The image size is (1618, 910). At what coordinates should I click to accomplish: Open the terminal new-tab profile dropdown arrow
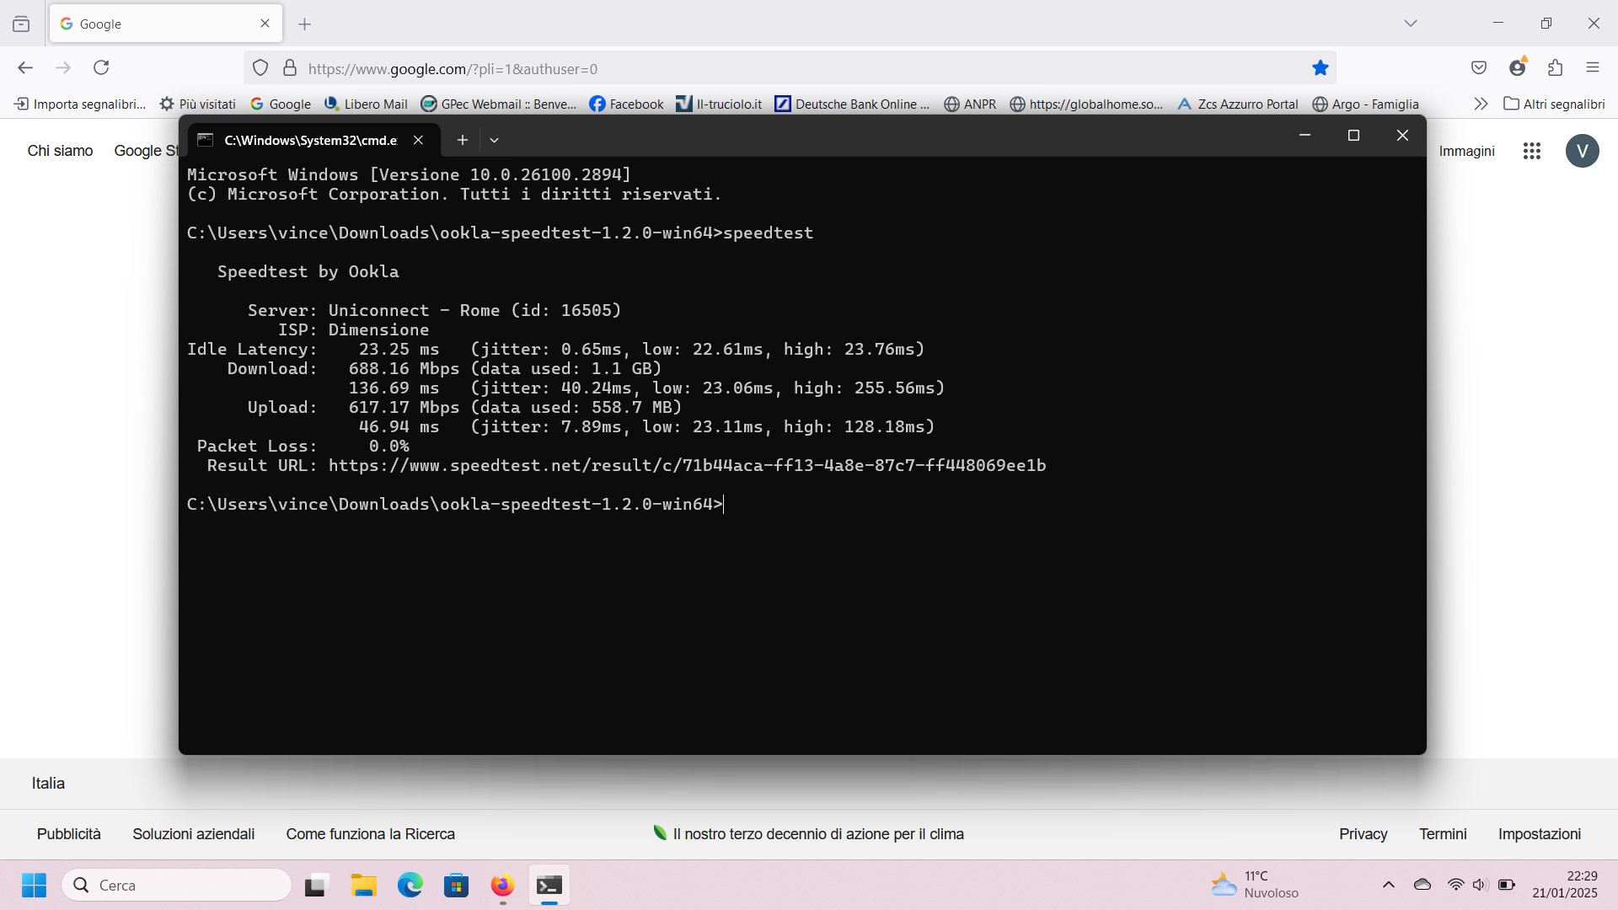(495, 140)
